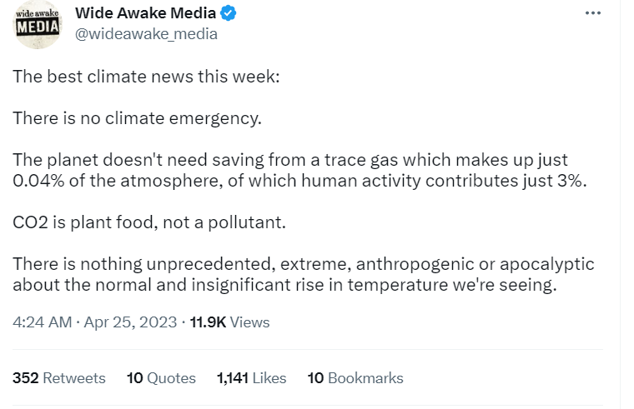Open the tweet's more options menu
Viewport: 634px width, 409px height.
click(x=593, y=13)
